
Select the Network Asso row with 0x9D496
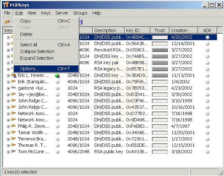[x=110, y=120]
